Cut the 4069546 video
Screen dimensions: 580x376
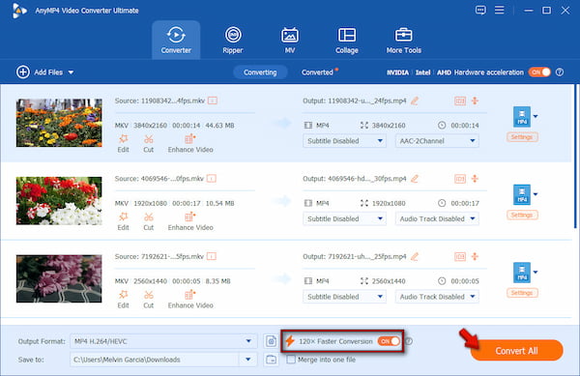(x=148, y=221)
